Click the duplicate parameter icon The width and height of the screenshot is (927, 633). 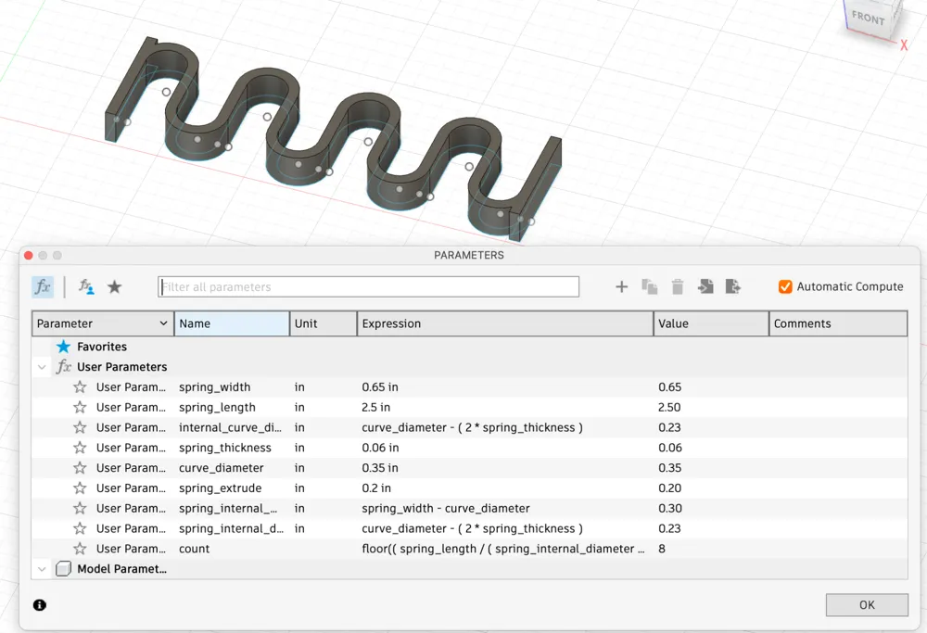tap(649, 287)
